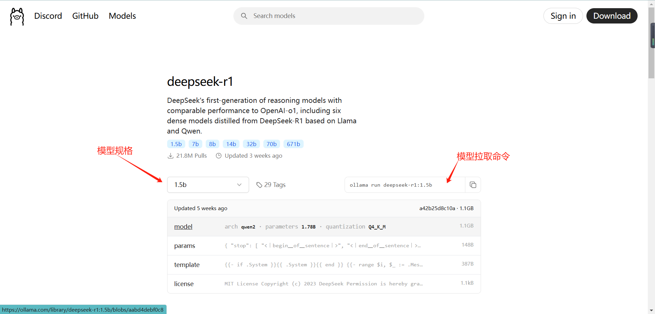Open the template file row
Viewport: 655px width, 314px height.
click(x=324, y=265)
